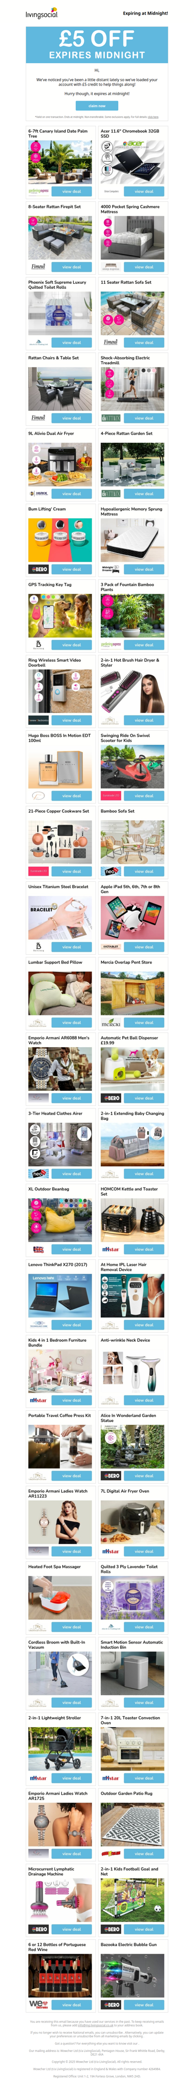The image size is (194, 2083).
Task: Click the 'claim now' button
Action: point(97,106)
